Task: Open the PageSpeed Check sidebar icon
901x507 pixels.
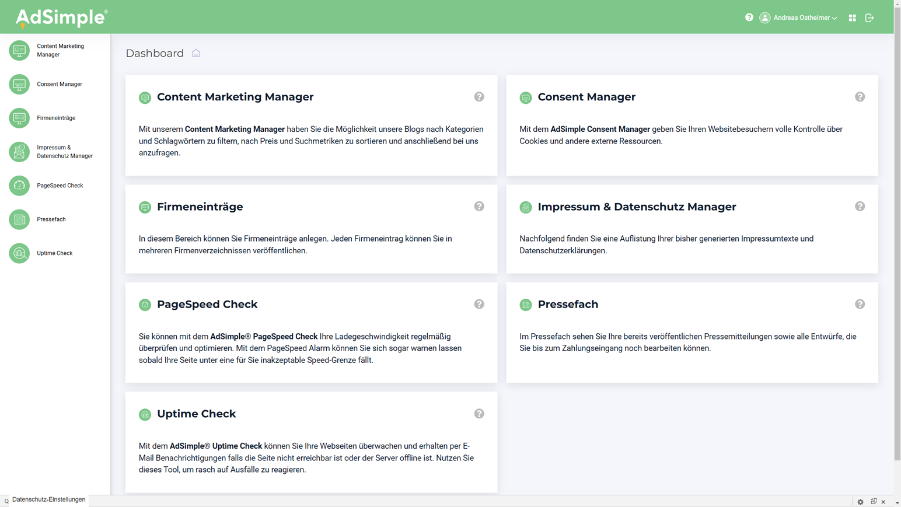Action: (x=19, y=186)
